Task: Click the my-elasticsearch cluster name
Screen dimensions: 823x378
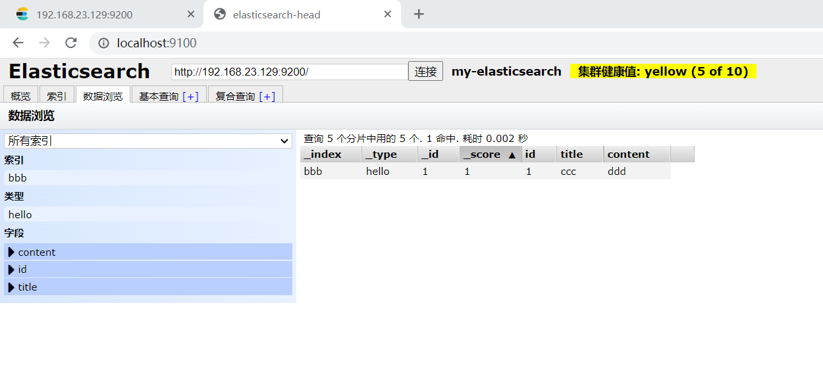Action: [506, 72]
